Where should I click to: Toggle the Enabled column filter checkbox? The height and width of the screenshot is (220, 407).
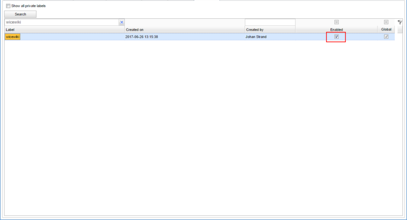tap(336, 22)
